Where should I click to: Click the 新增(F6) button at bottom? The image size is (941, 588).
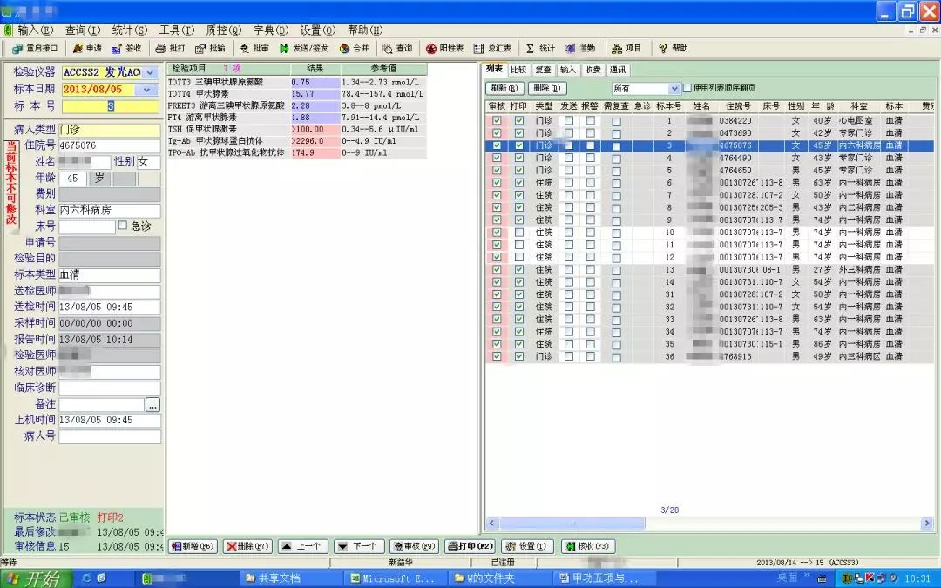[x=193, y=546]
